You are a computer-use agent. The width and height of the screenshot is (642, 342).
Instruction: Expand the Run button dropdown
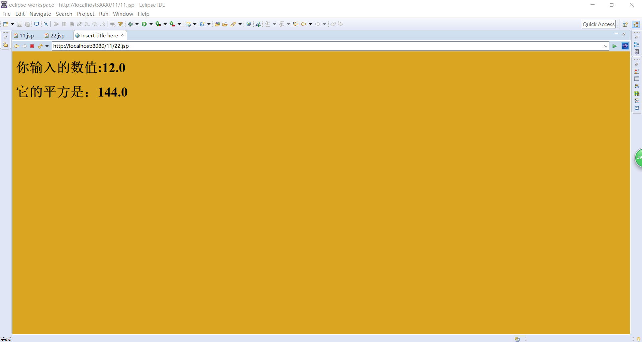151,24
